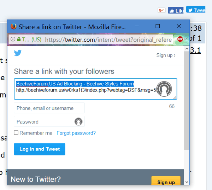
Task: Enable the Remember me checkbox
Action: tap(16, 133)
